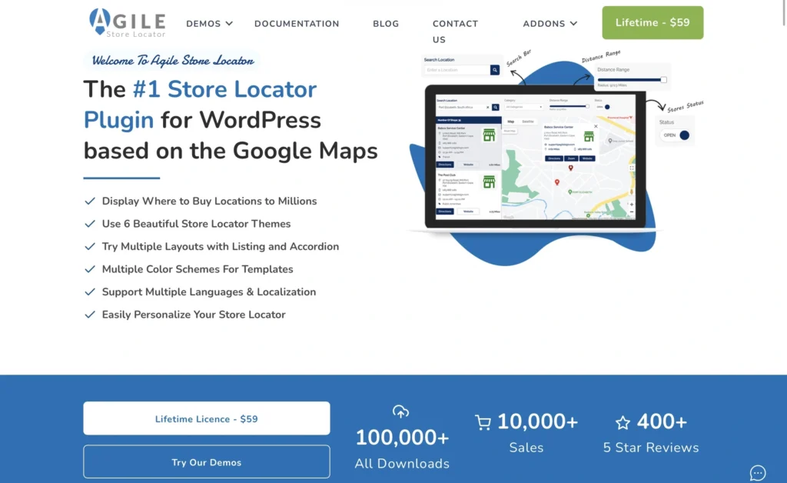The height and width of the screenshot is (483, 787).
Task: Click the Try Our Demos button
Action: 207,462
